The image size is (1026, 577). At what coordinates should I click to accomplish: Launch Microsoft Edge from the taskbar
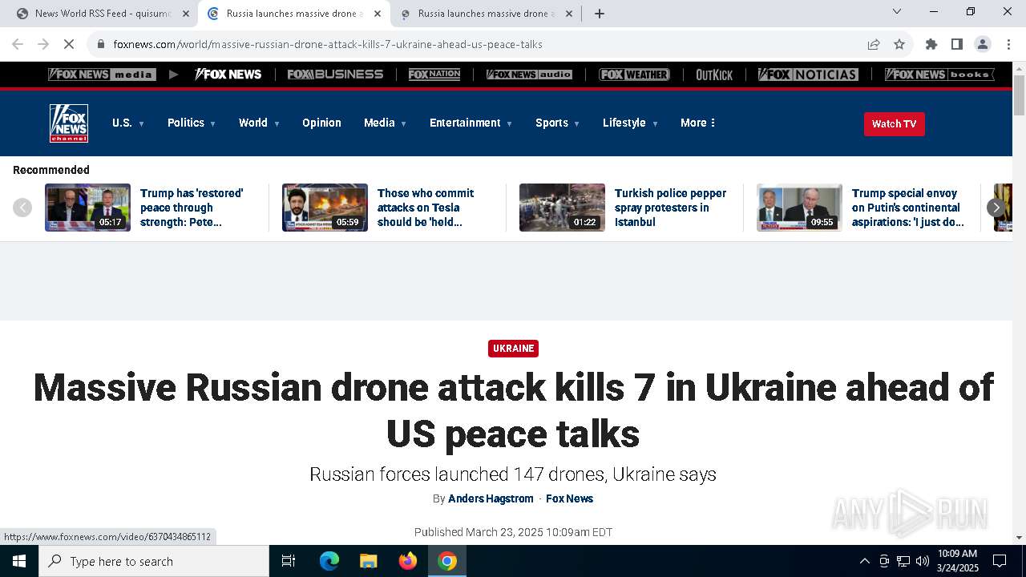329,561
